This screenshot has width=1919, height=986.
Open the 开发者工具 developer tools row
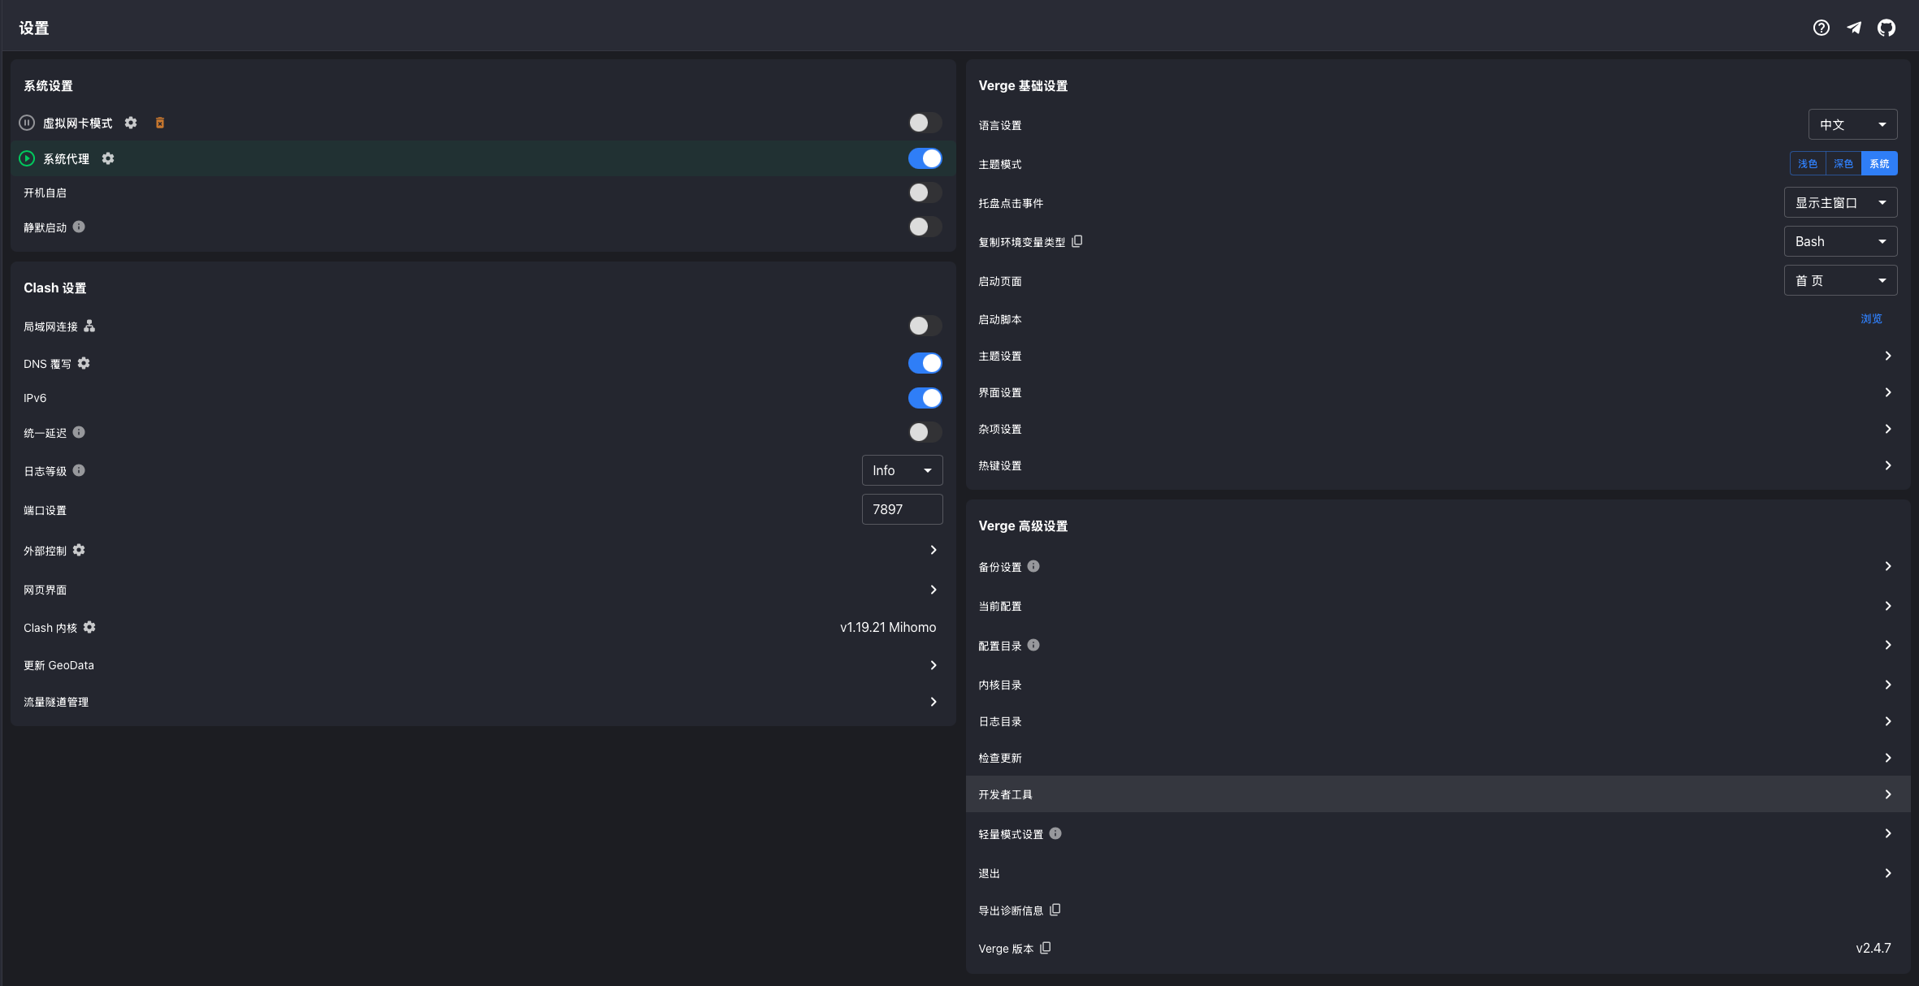(1437, 794)
